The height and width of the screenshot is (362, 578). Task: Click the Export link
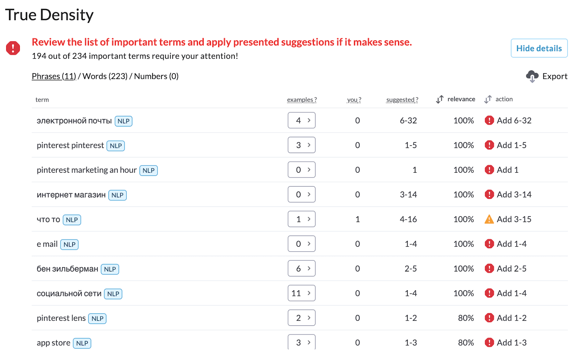pos(555,76)
